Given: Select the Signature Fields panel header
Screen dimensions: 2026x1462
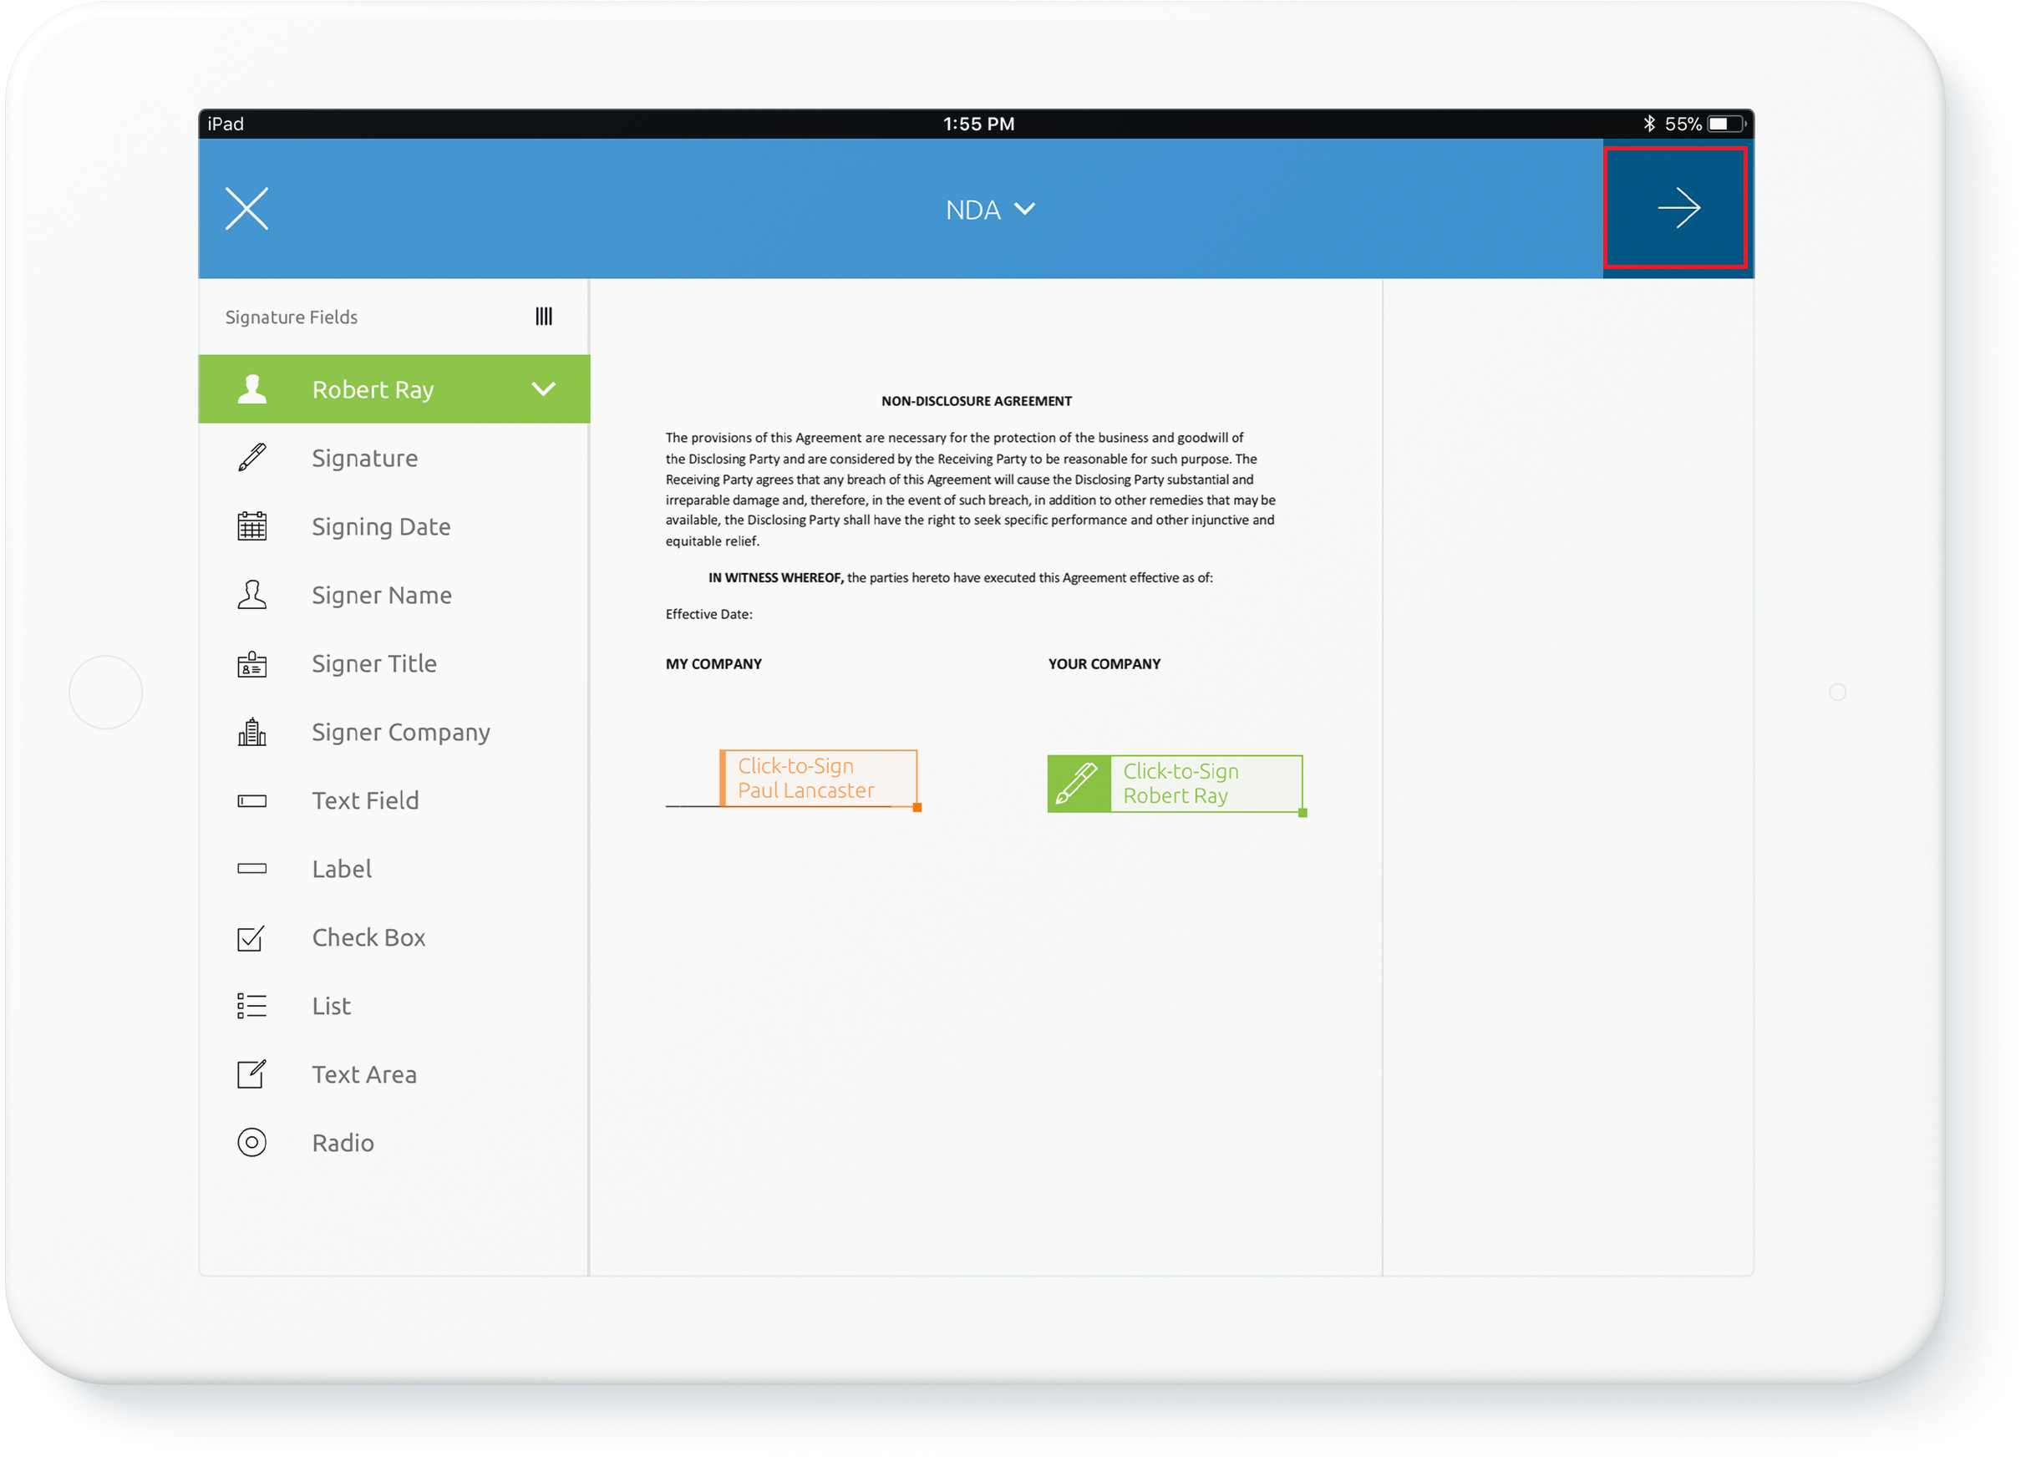Looking at the screenshot, I should (x=398, y=317).
